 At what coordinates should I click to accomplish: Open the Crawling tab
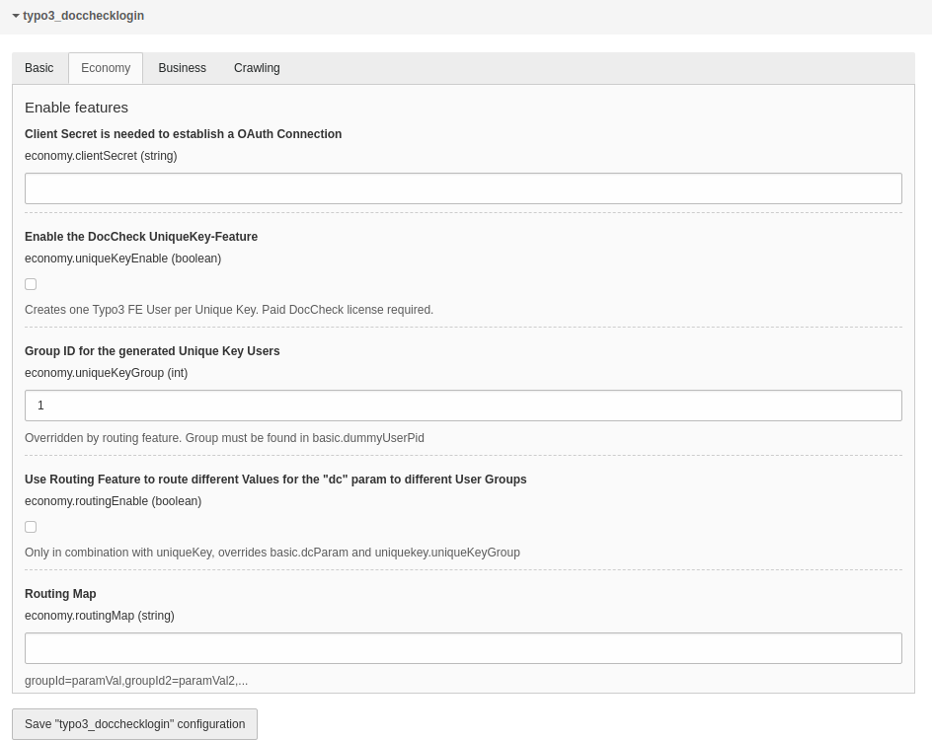click(x=257, y=68)
